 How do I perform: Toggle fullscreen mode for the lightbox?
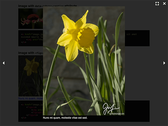157,4
